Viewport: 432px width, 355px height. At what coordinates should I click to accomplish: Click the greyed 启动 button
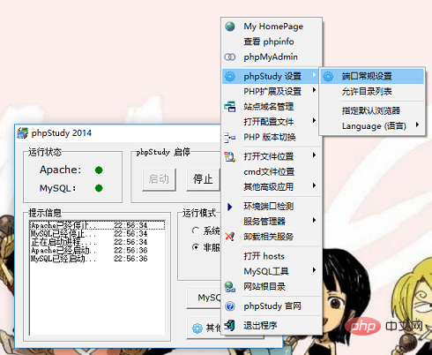(159, 179)
